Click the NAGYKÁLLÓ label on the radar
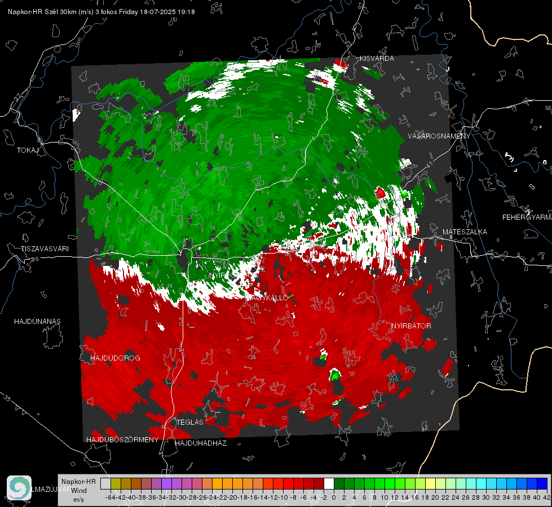 (268, 298)
